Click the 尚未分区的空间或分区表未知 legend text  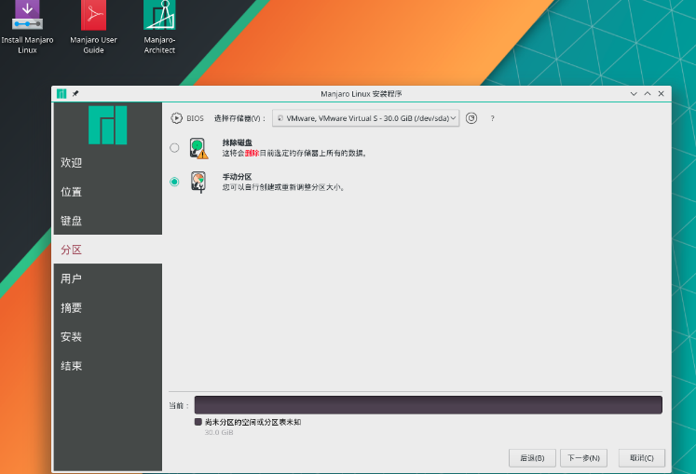pos(253,422)
